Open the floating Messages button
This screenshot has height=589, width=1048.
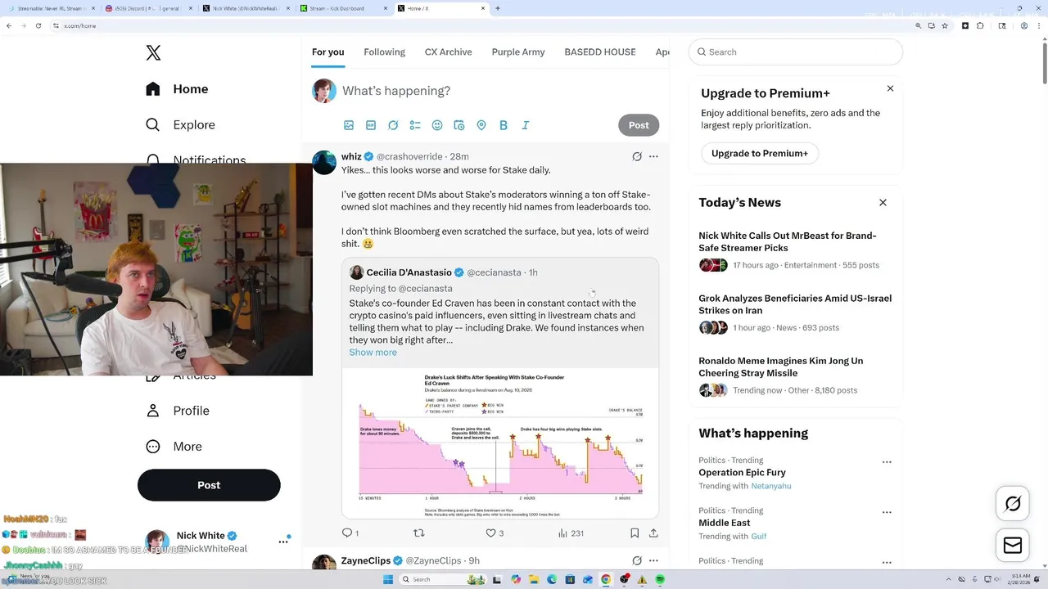click(x=1013, y=545)
